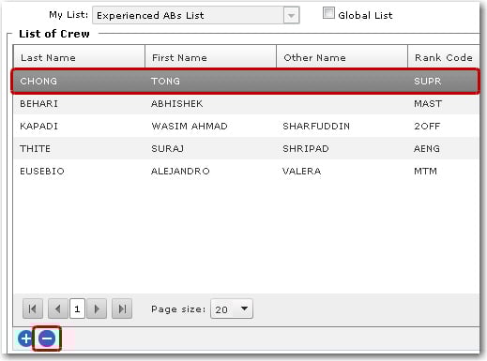The height and width of the screenshot is (361, 487).
Task: Go to first page of crew list
Action: click(x=33, y=308)
